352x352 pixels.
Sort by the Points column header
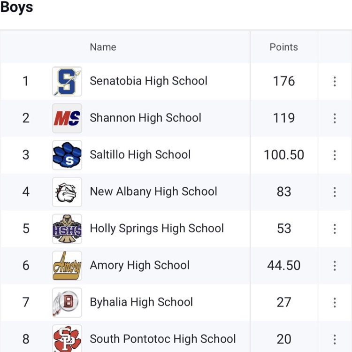283,47
